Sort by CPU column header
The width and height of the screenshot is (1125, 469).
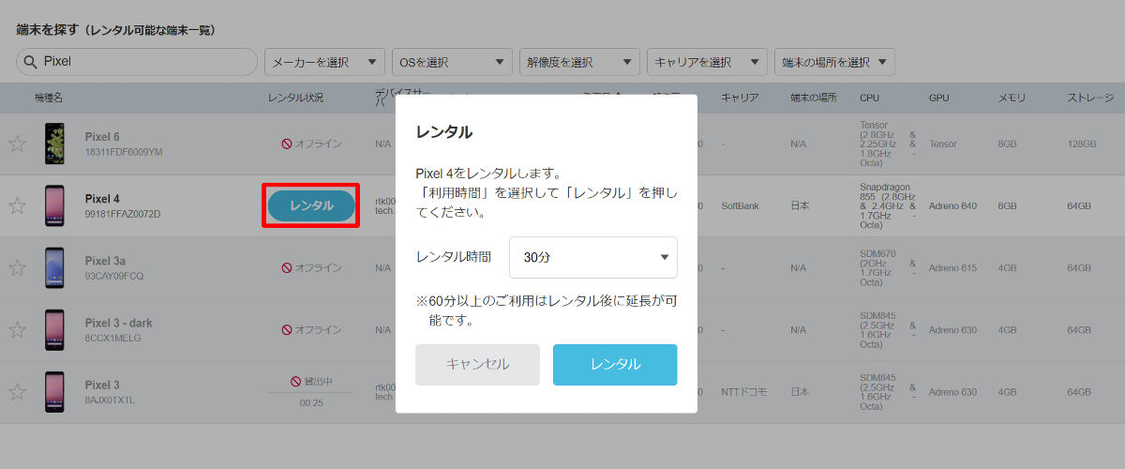tap(869, 98)
